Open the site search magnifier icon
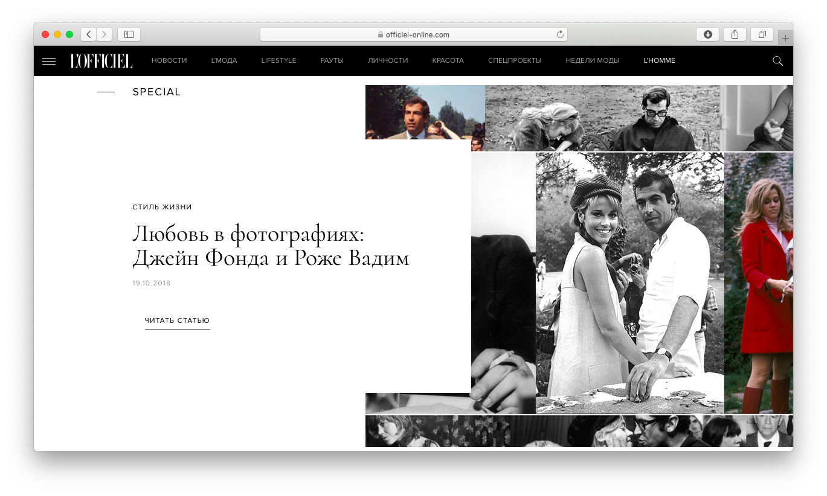827x496 pixels. 777,61
